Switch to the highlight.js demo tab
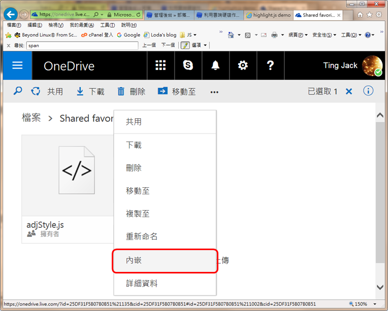 269,15
